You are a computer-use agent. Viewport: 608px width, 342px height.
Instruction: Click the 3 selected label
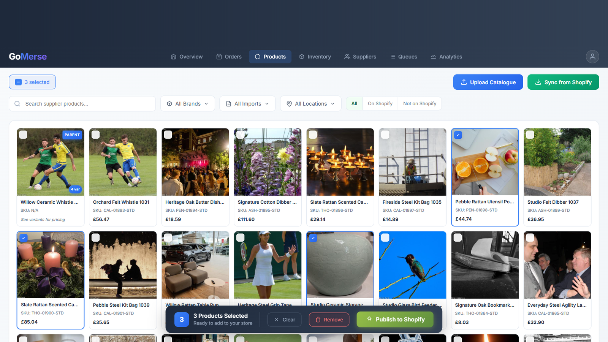(37, 82)
